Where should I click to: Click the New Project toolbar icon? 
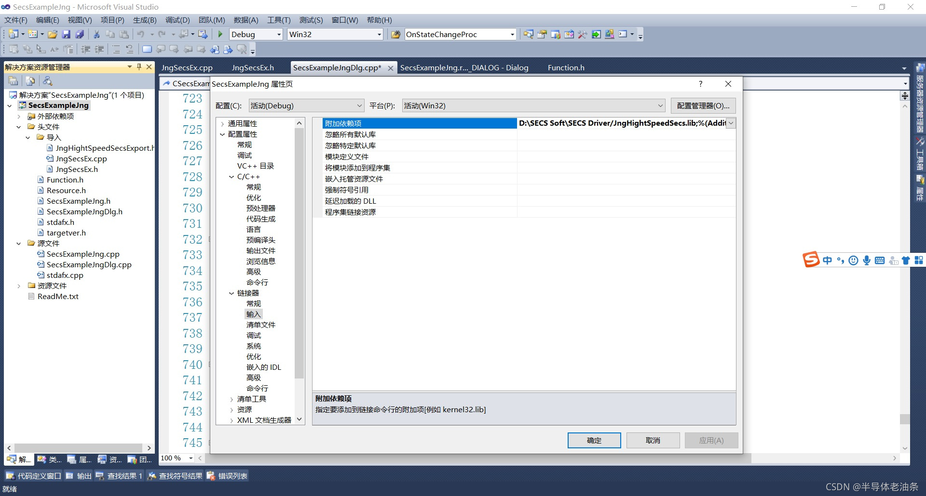tap(14, 34)
